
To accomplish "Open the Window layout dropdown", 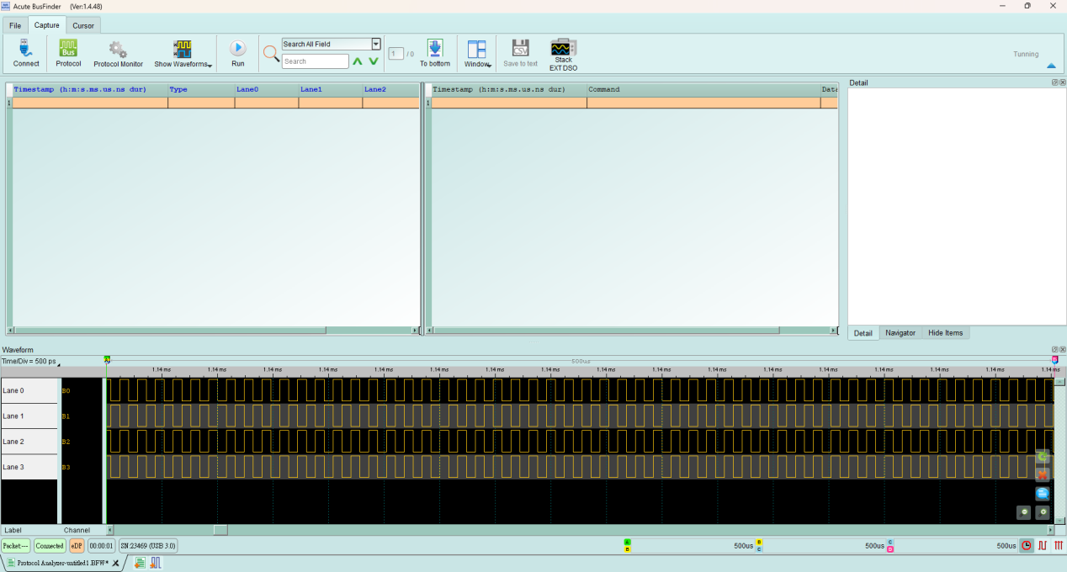I will point(477,54).
